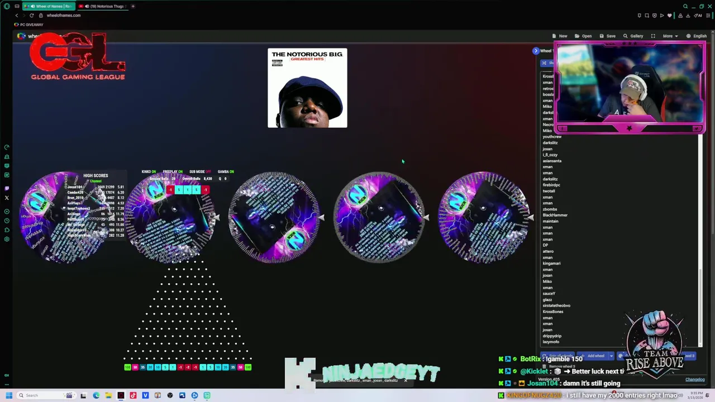Change language via English button

[697, 36]
